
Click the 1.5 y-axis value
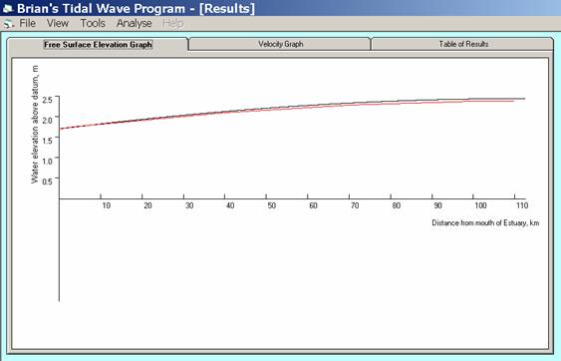coord(47,141)
